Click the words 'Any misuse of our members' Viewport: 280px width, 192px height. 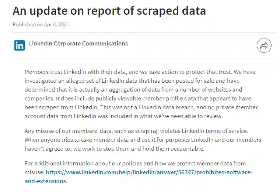(x=61, y=131)
